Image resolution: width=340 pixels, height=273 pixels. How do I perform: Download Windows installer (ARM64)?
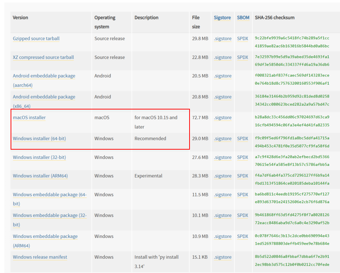coord(40,176)
